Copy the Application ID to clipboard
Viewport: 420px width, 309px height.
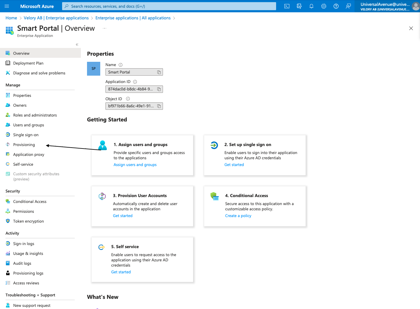click(x=159, y=89)
